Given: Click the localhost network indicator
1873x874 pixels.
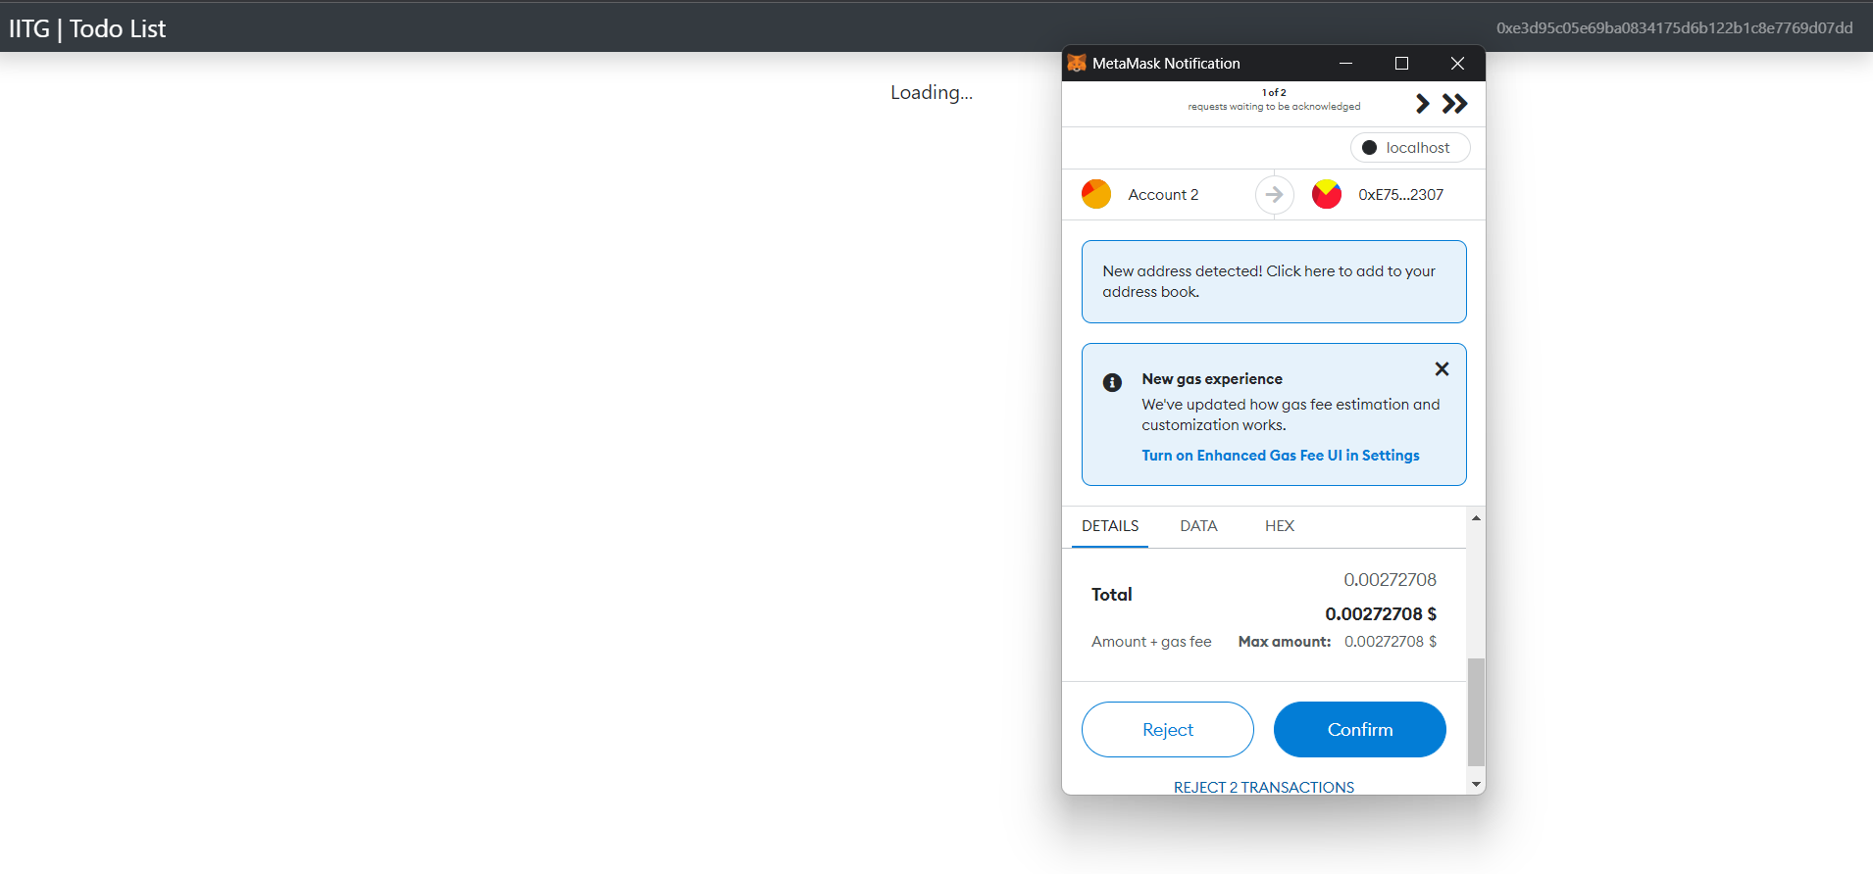Looking at the screenshot, I should (x=1410, y=148).
